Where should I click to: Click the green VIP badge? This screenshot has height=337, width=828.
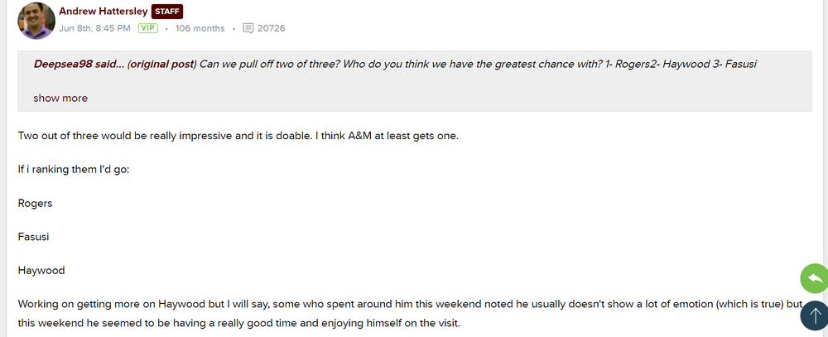click(x=147, y=28)
